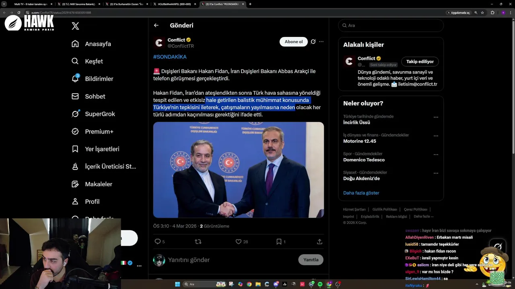Switch to the Multi TV browser tab

tap(31, 4)
